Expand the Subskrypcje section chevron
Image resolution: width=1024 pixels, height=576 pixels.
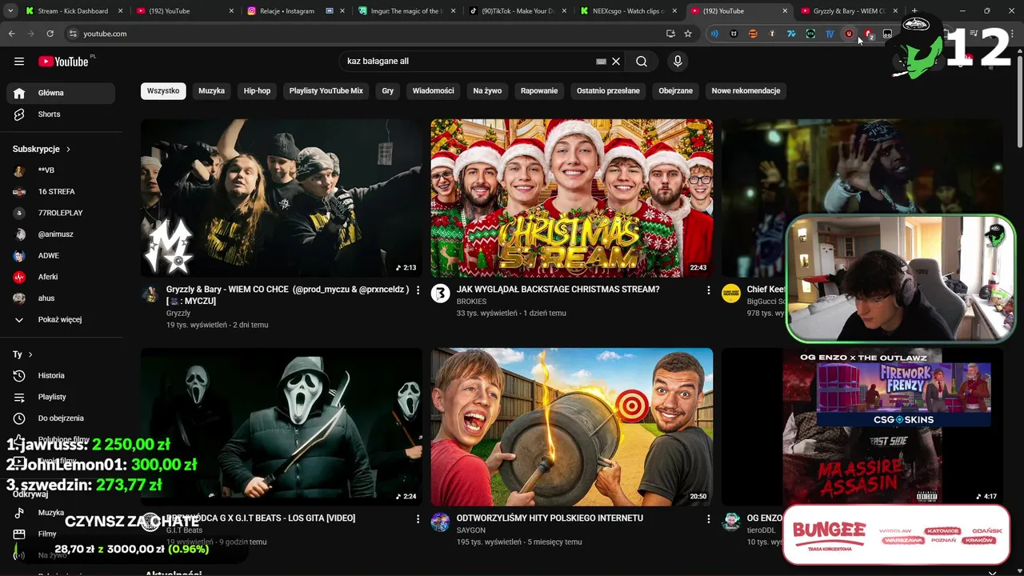[68, 150]
